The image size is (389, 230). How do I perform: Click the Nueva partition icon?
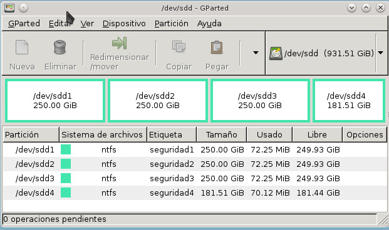22,47
